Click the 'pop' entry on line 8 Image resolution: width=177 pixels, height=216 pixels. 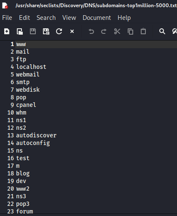[x=21, y=97]
